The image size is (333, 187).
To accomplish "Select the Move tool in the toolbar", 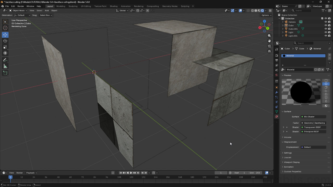I will point(5,35).
